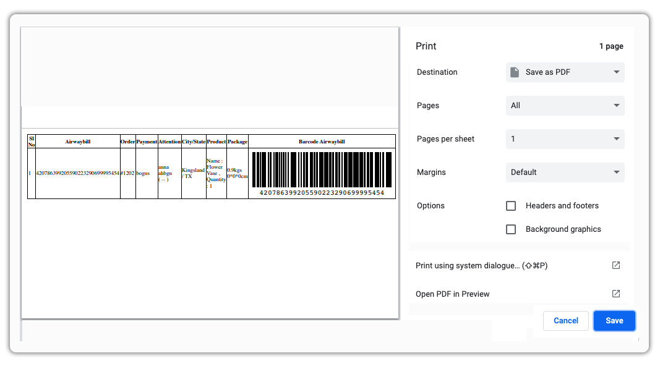The height and width of the screenshot is (366, 660).
Task: Click the Print dialog title
Action: pos(426,46)
